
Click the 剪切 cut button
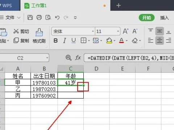21,31
